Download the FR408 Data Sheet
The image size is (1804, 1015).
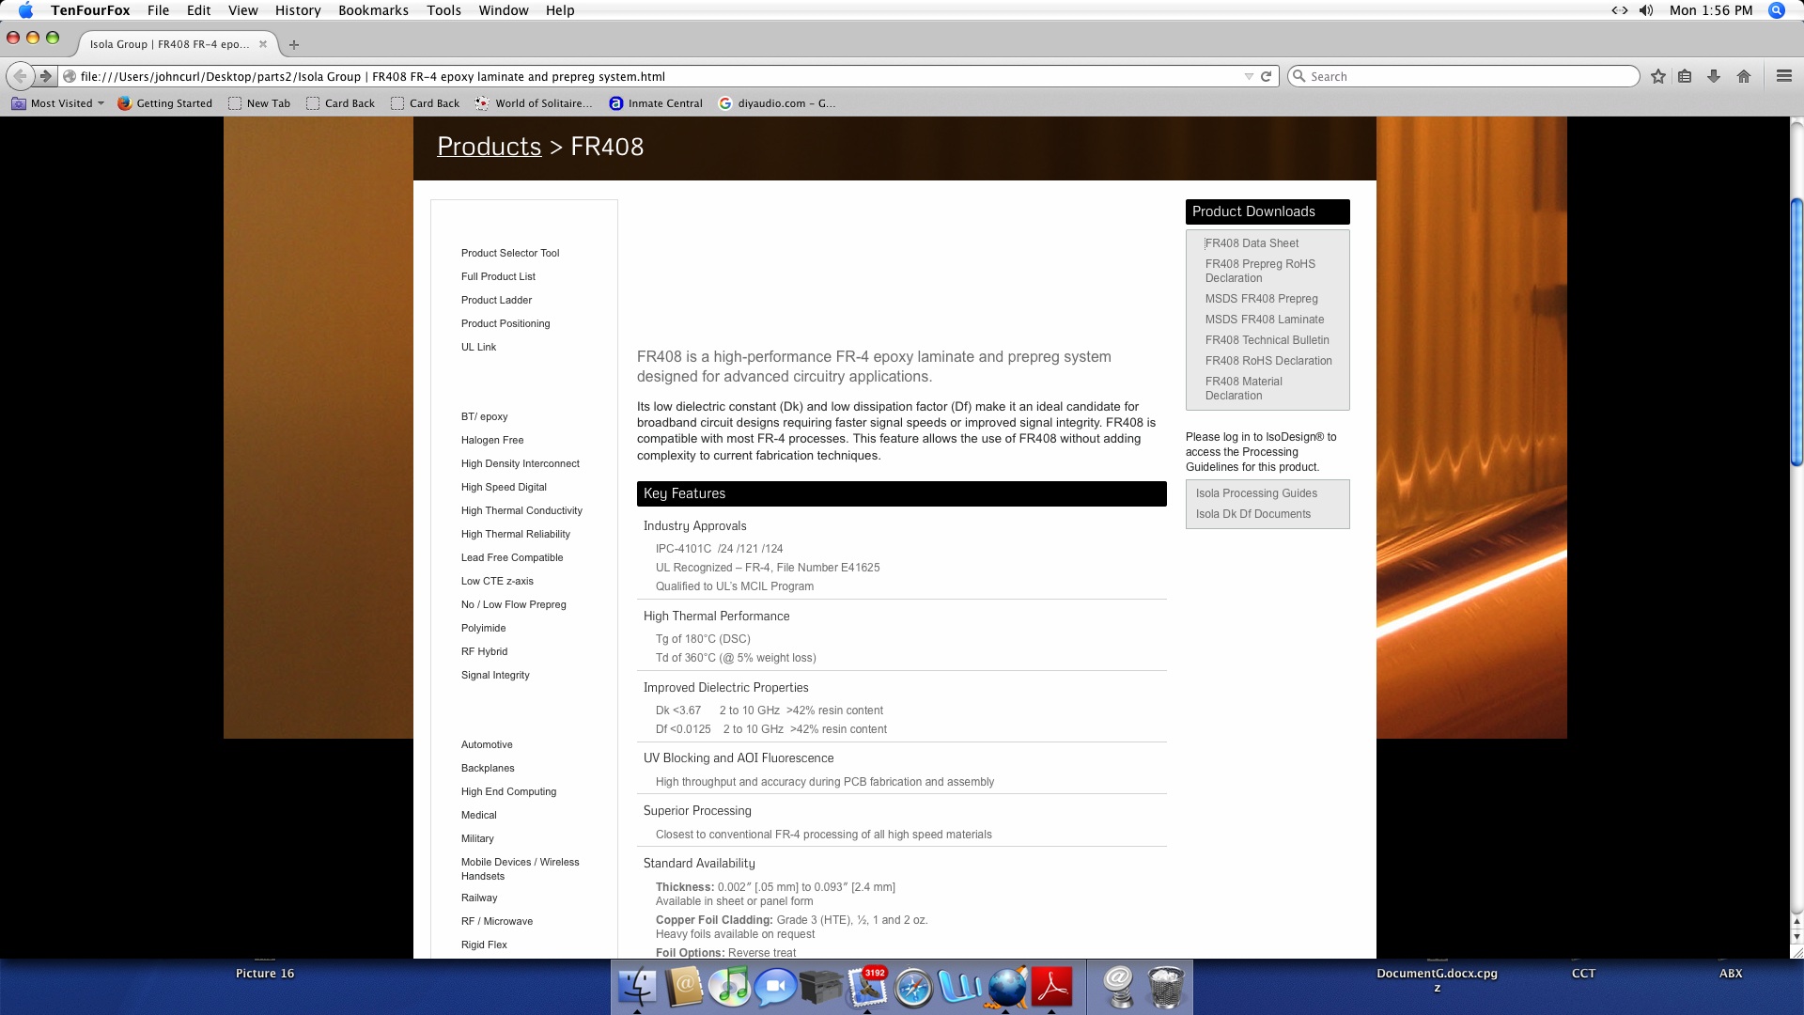tap(1252, 243)
